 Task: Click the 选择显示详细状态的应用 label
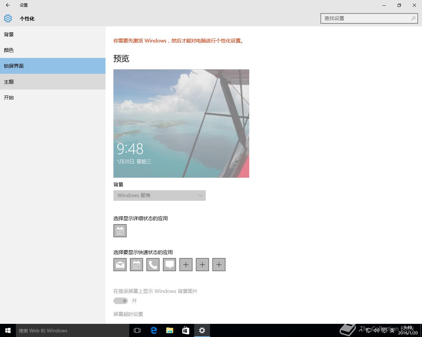(x=140, y=219)
